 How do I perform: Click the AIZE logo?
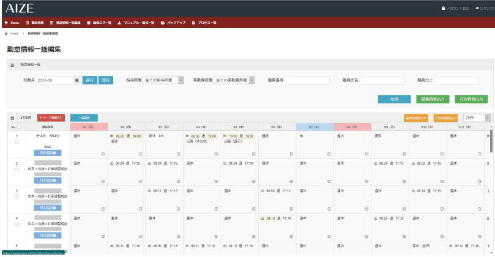[x=20, y=8]
